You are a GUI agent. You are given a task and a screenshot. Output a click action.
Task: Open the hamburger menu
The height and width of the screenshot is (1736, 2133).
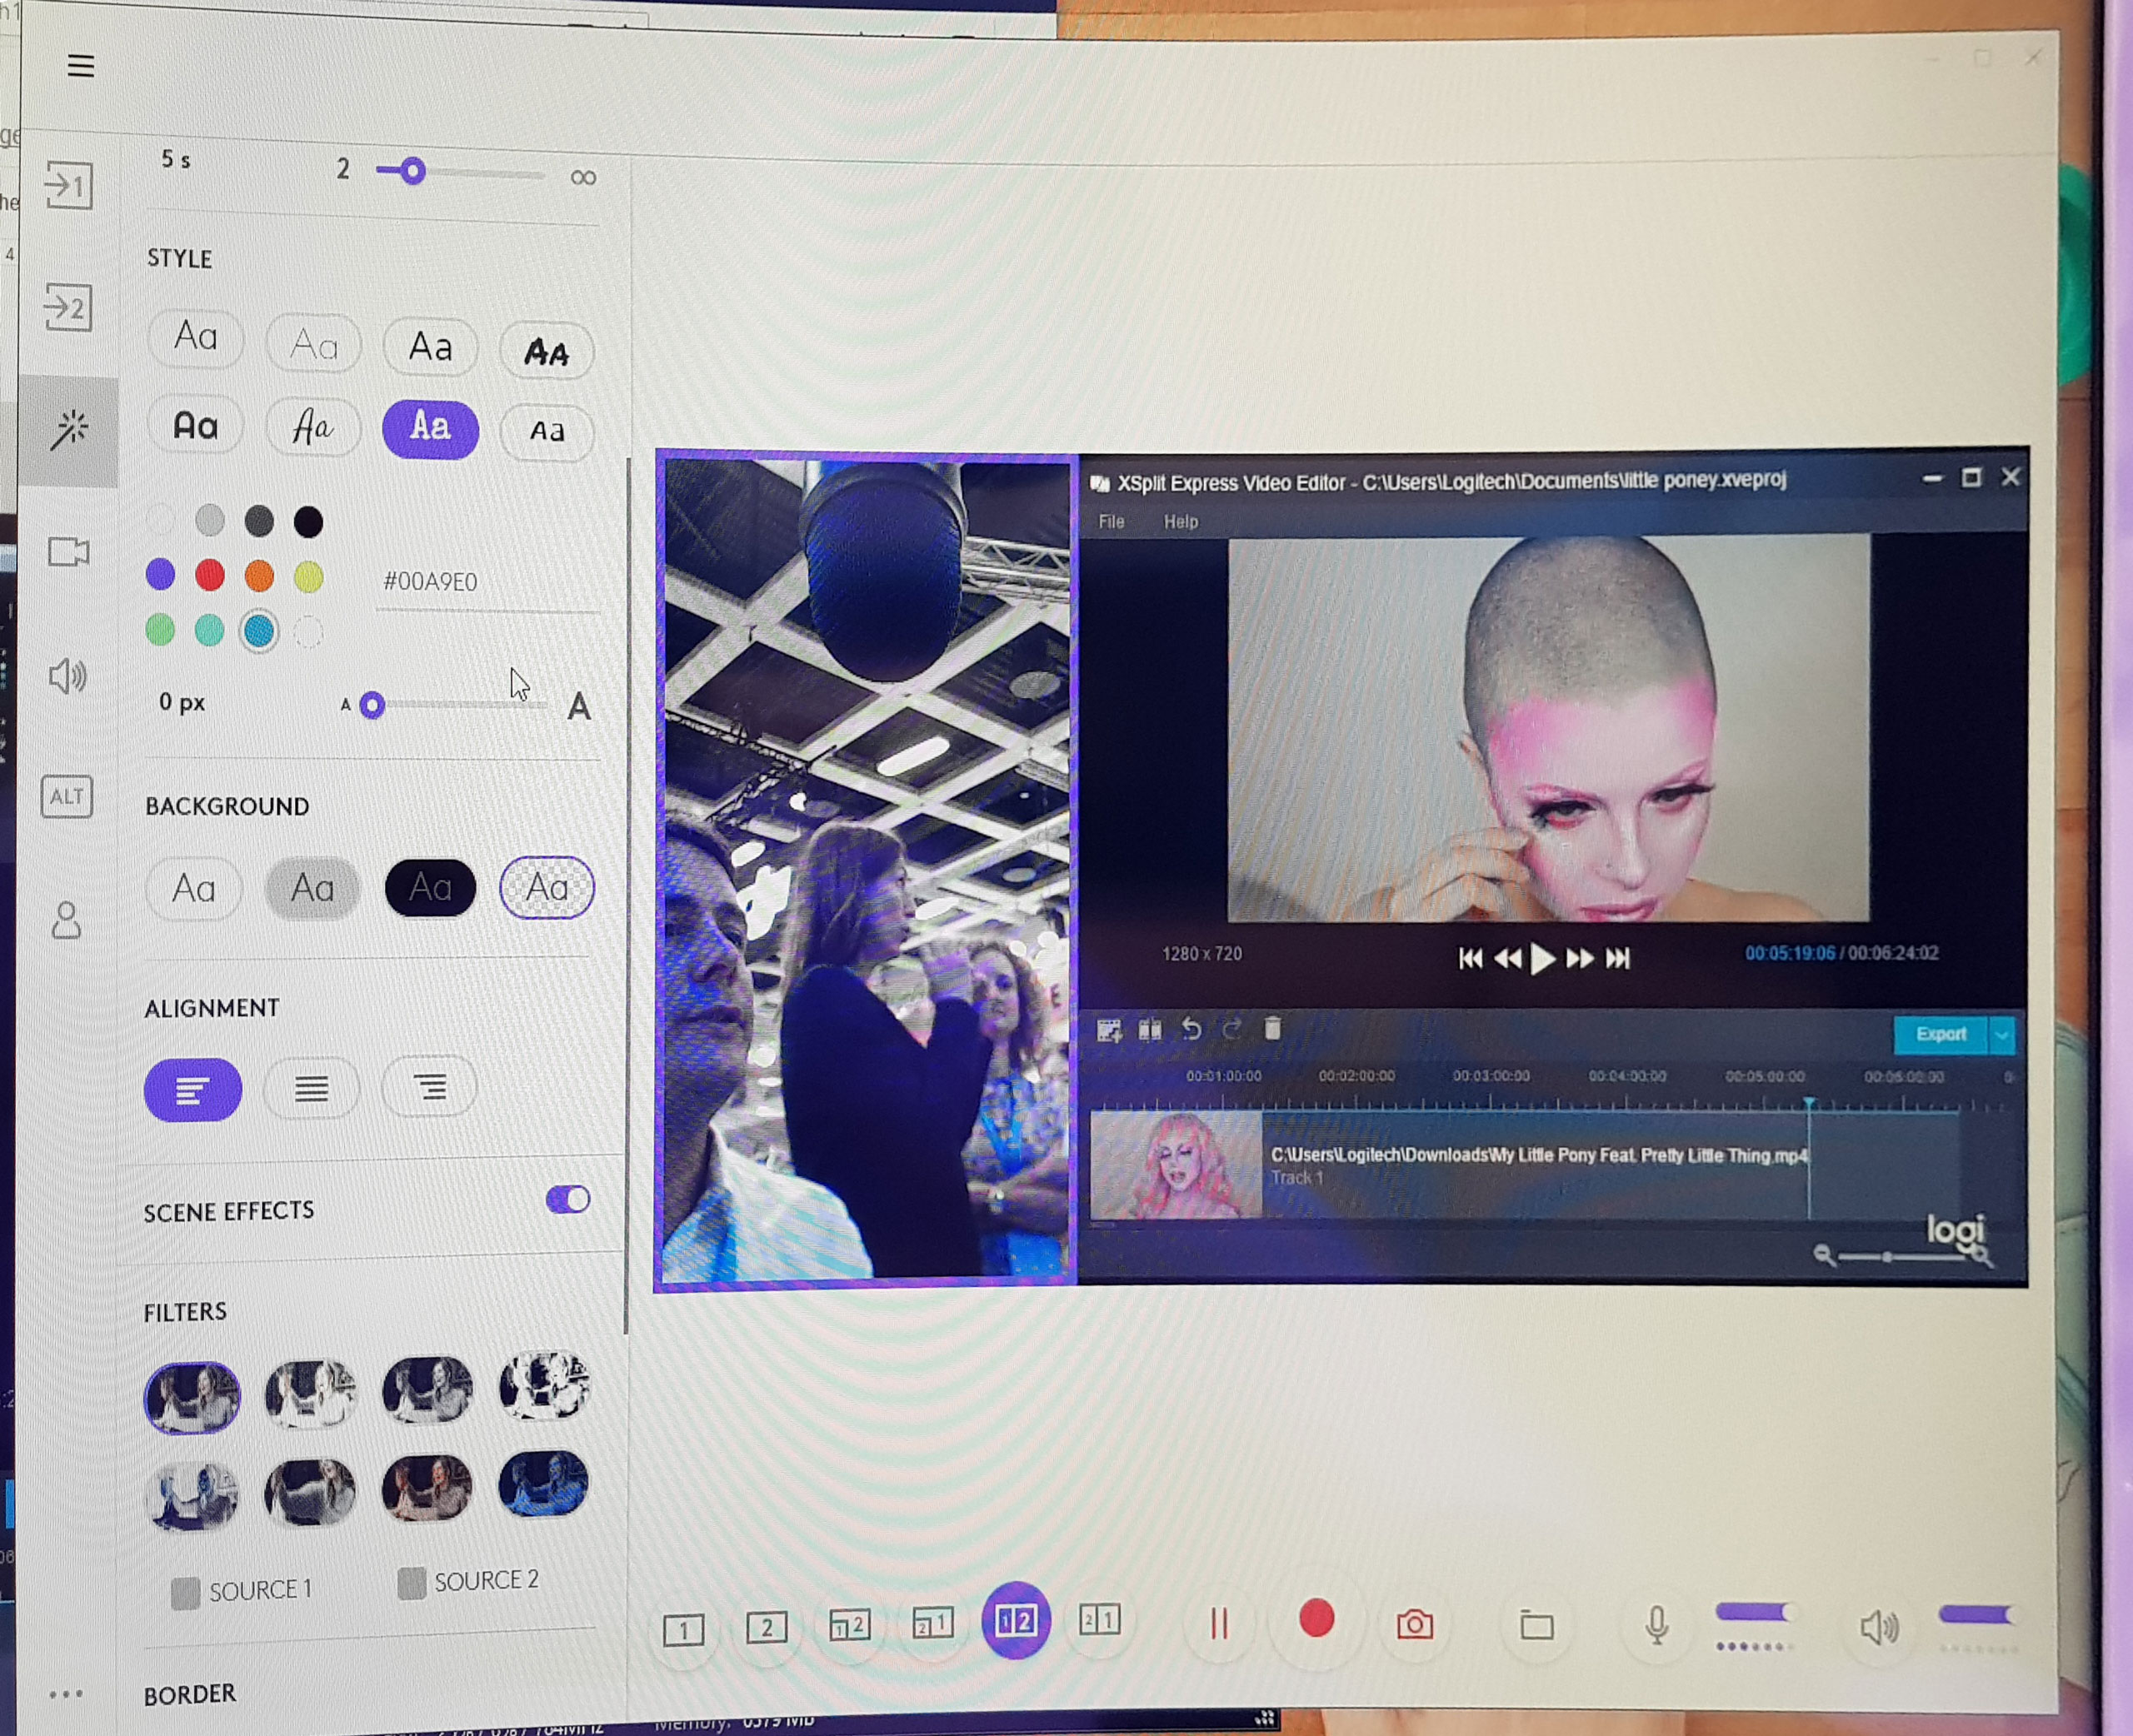[81, 66]
